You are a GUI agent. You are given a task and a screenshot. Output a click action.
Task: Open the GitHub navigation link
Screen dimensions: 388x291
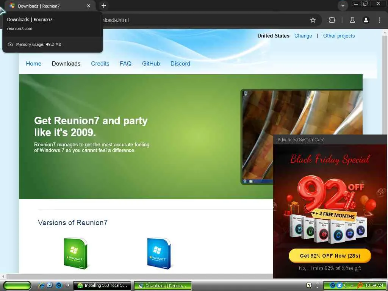[x=151, y=64]
